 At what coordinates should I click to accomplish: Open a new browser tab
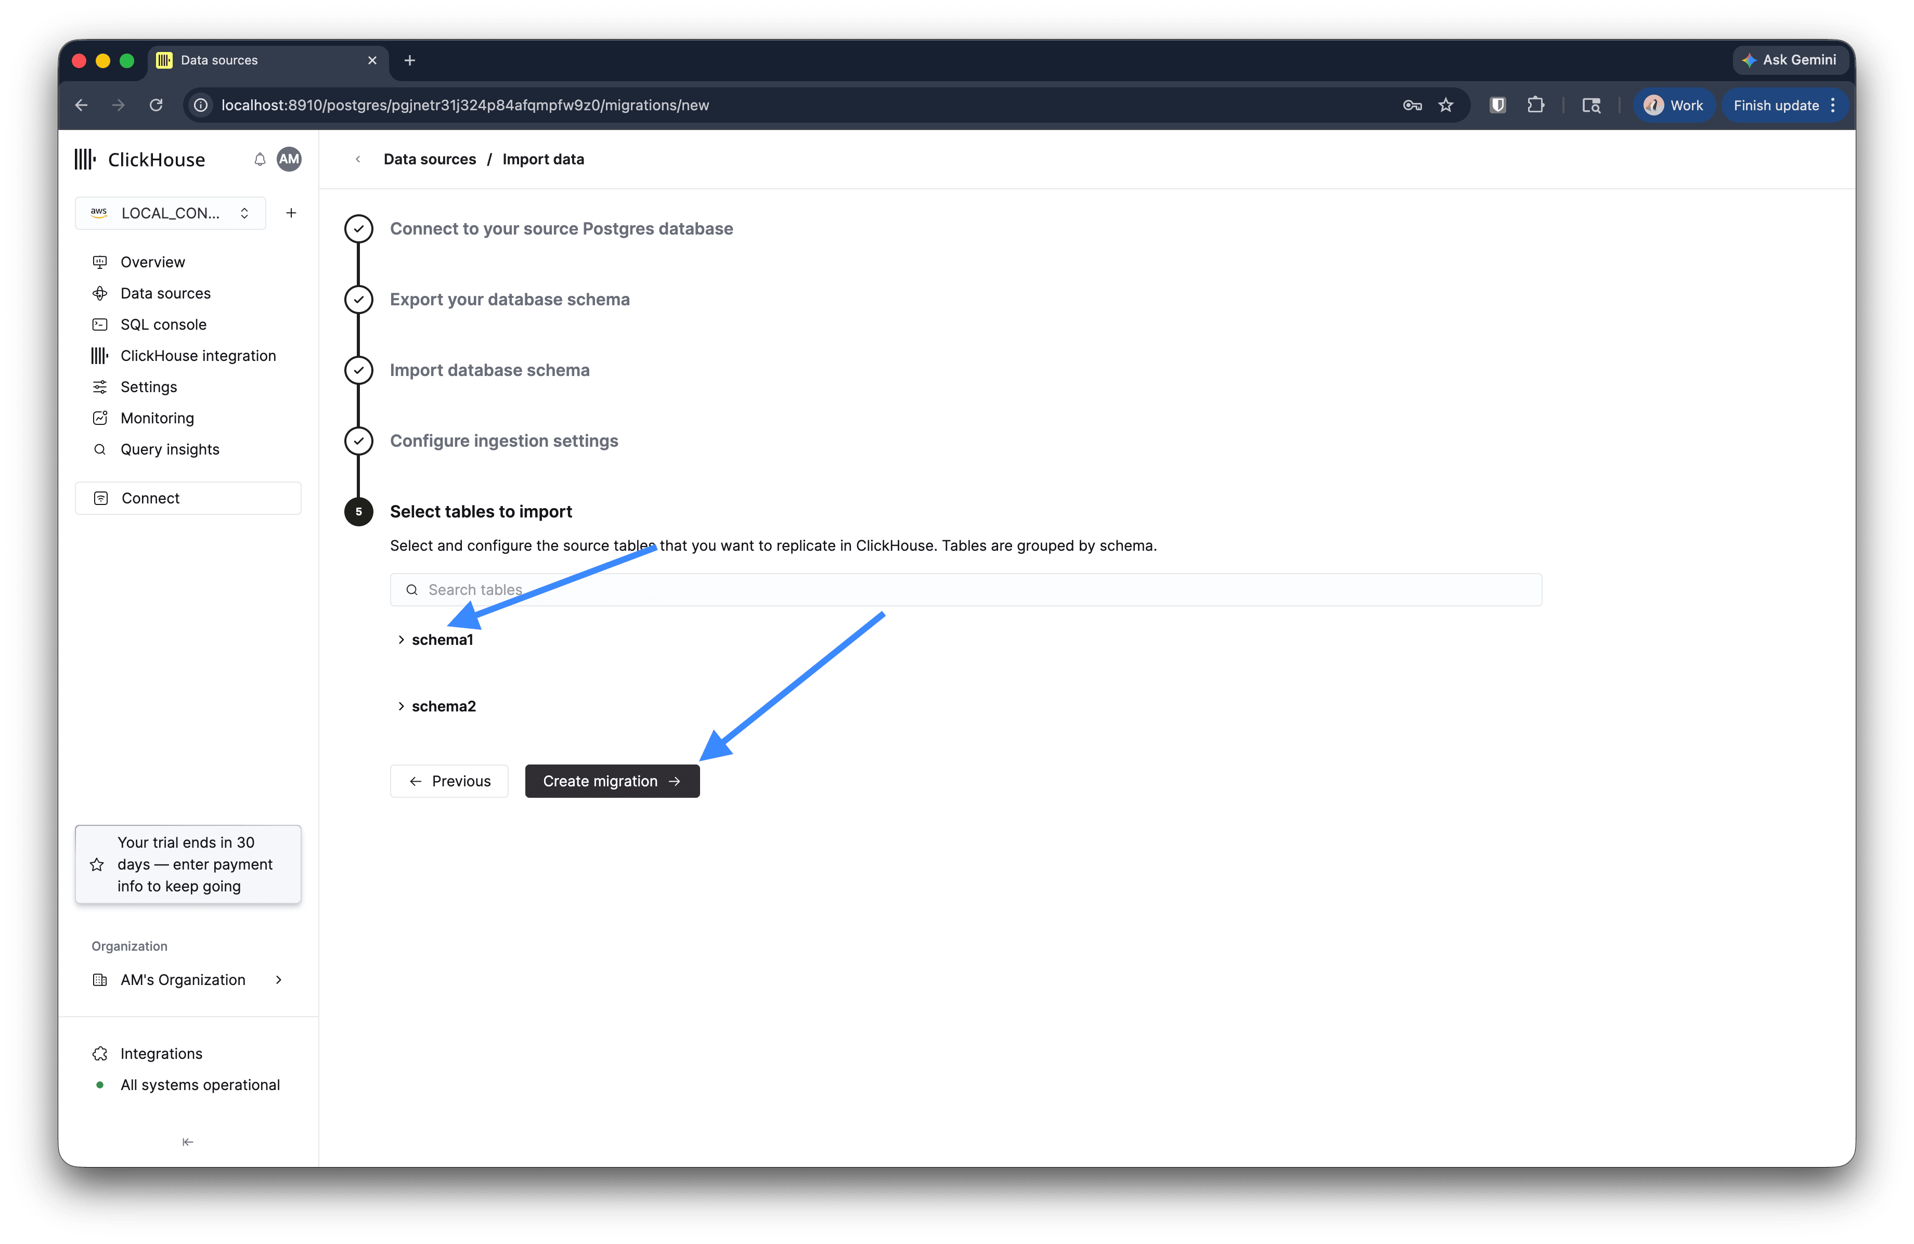409,60
